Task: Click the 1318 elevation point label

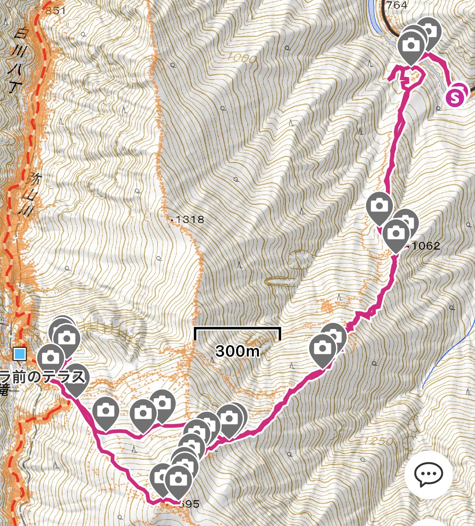Action: click(x=188, y=220)
